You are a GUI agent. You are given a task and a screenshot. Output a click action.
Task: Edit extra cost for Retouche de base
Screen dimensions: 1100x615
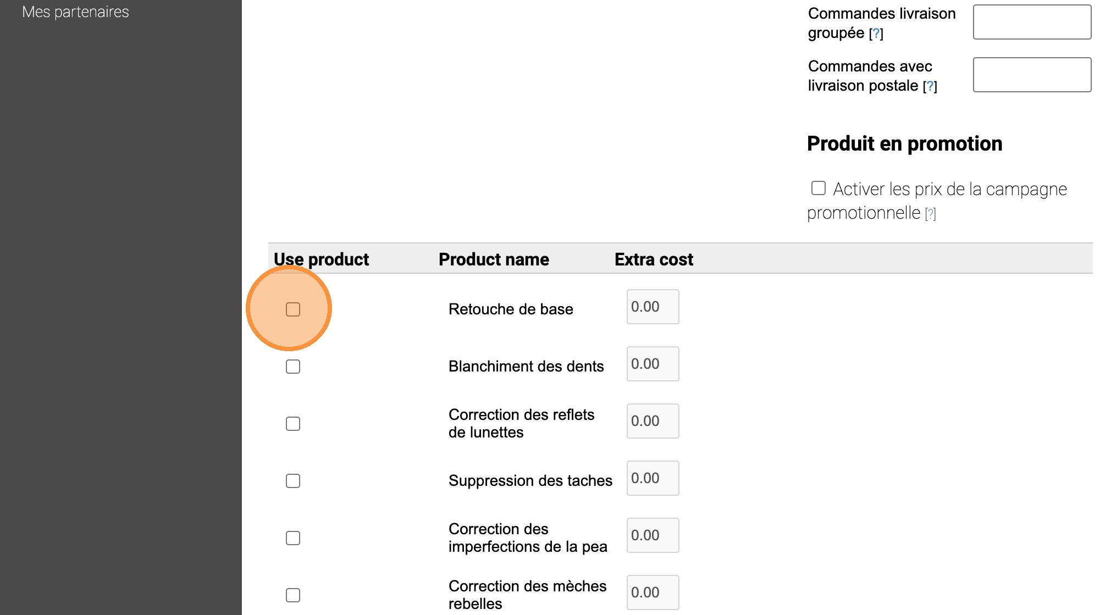click(653, 307)
